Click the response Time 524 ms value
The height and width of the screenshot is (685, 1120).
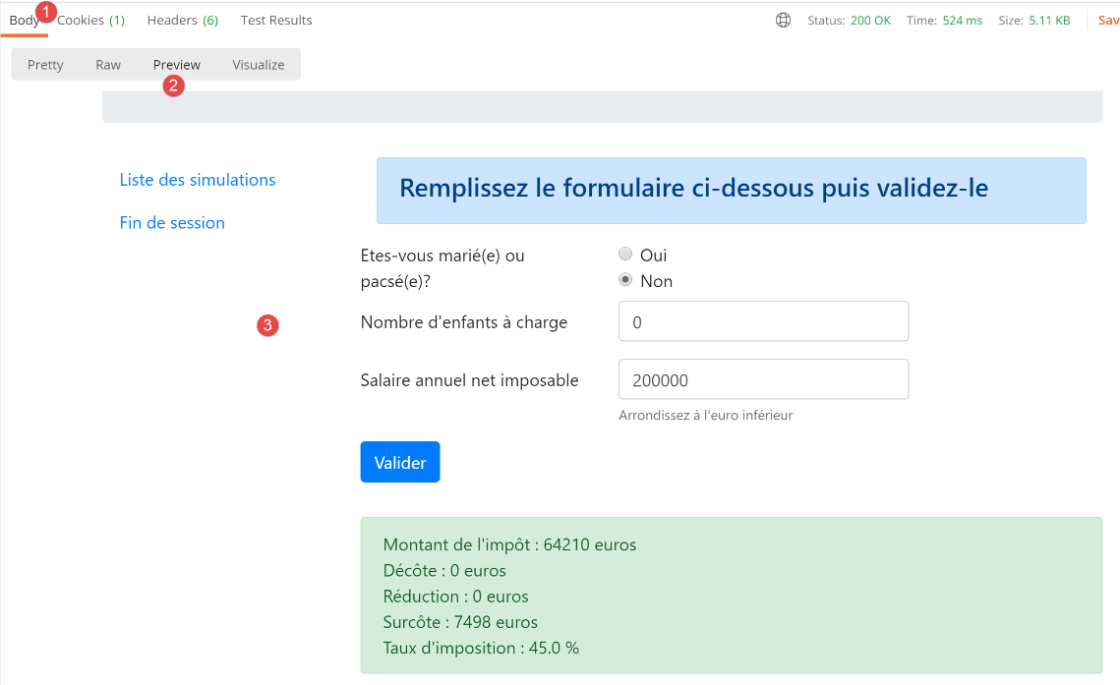pos(962,20)
